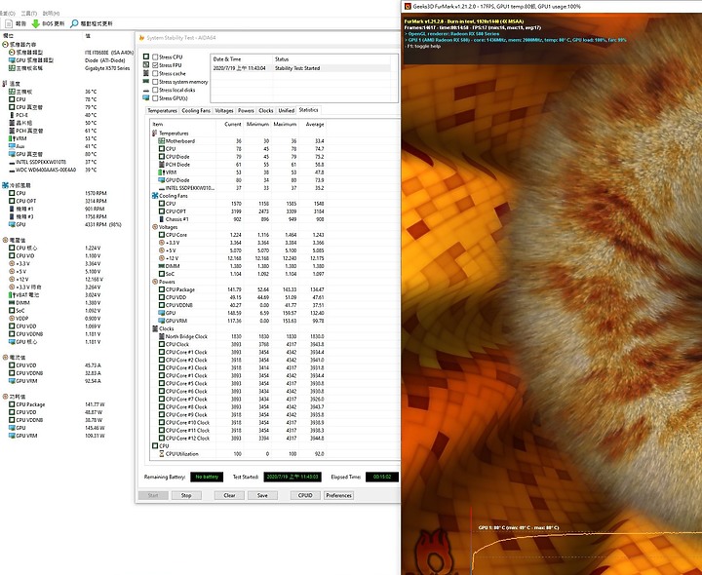Click monitor icon beside Stress GPU(s)
This screenshot has width=702, height=575.
146,97
